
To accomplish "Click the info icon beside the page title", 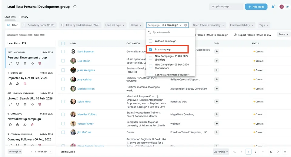I will 75,7.
